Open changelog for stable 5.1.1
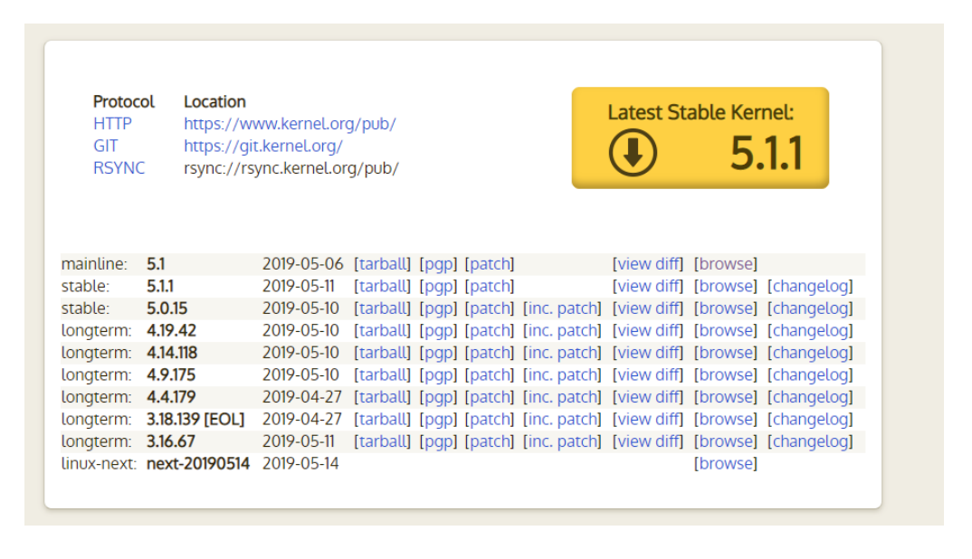Image resolution: width=972 pixels, height=559 pixels. [x=810, y=287]
